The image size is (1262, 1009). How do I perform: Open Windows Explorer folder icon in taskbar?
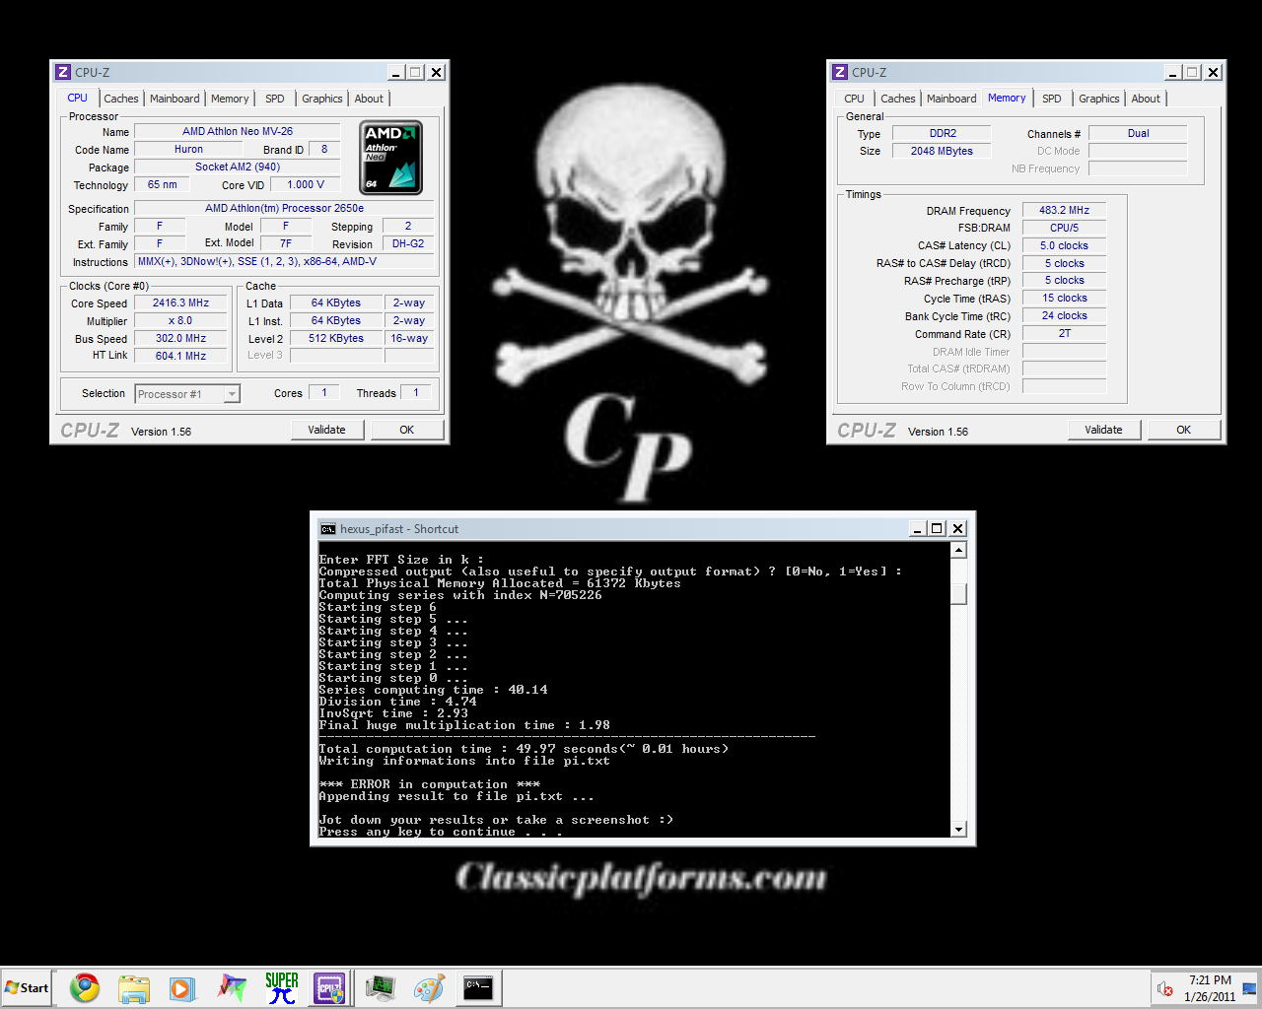[x=133, y=987]
